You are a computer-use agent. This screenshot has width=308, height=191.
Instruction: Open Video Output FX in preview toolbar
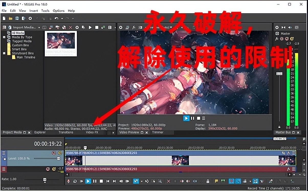tap(134, 27)
